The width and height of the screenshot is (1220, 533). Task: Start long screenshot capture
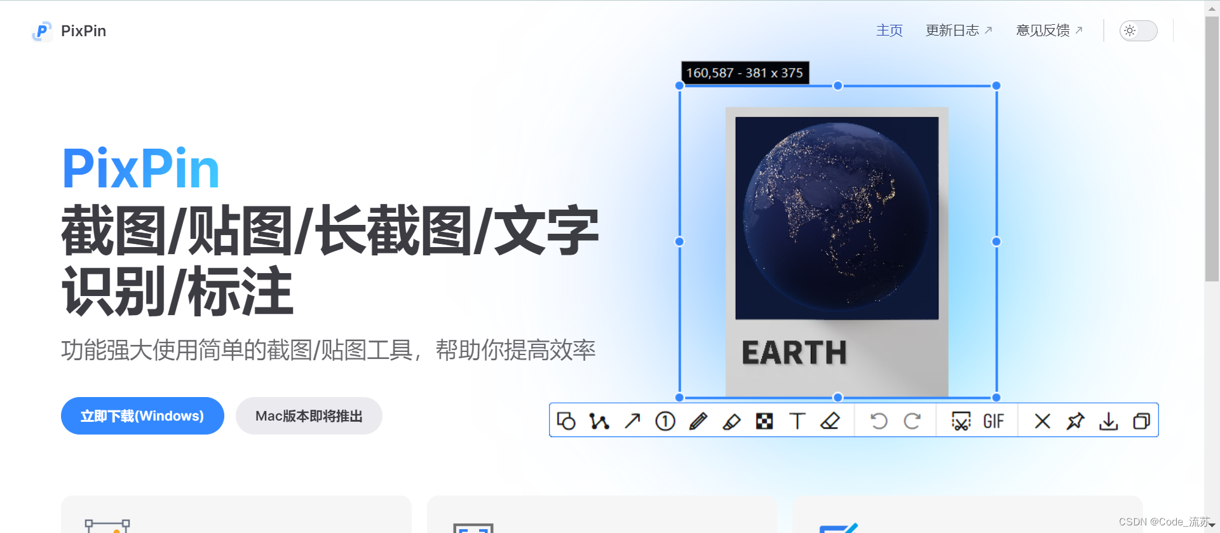click(x=961, y=421)
